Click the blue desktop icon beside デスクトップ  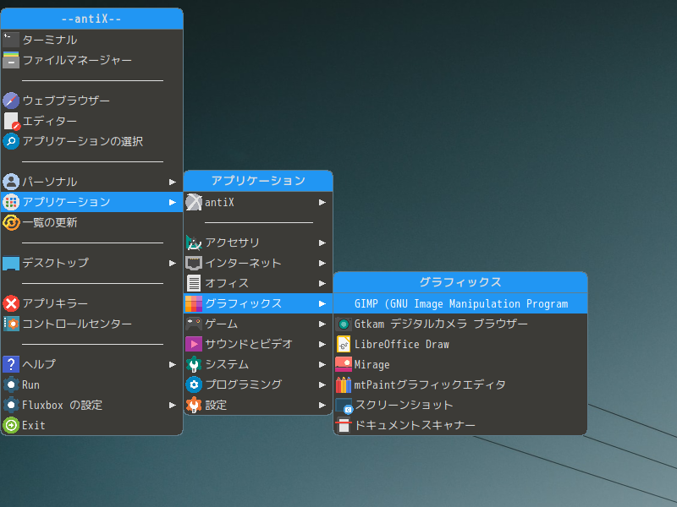pyautogui.click(x=11, y=263)
